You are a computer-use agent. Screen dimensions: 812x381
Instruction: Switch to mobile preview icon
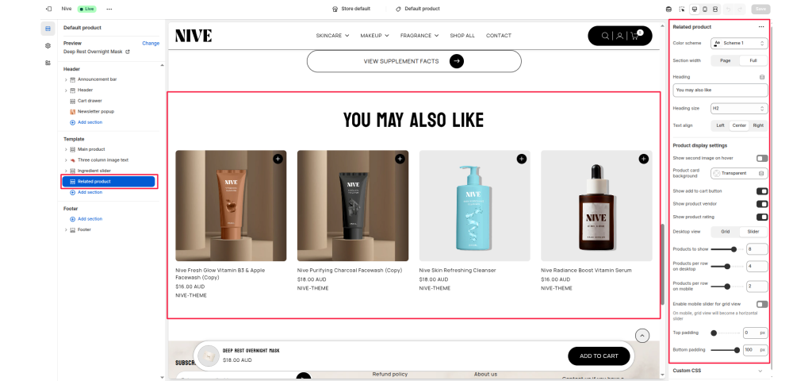pyautogui.click(x=704, y=9)
